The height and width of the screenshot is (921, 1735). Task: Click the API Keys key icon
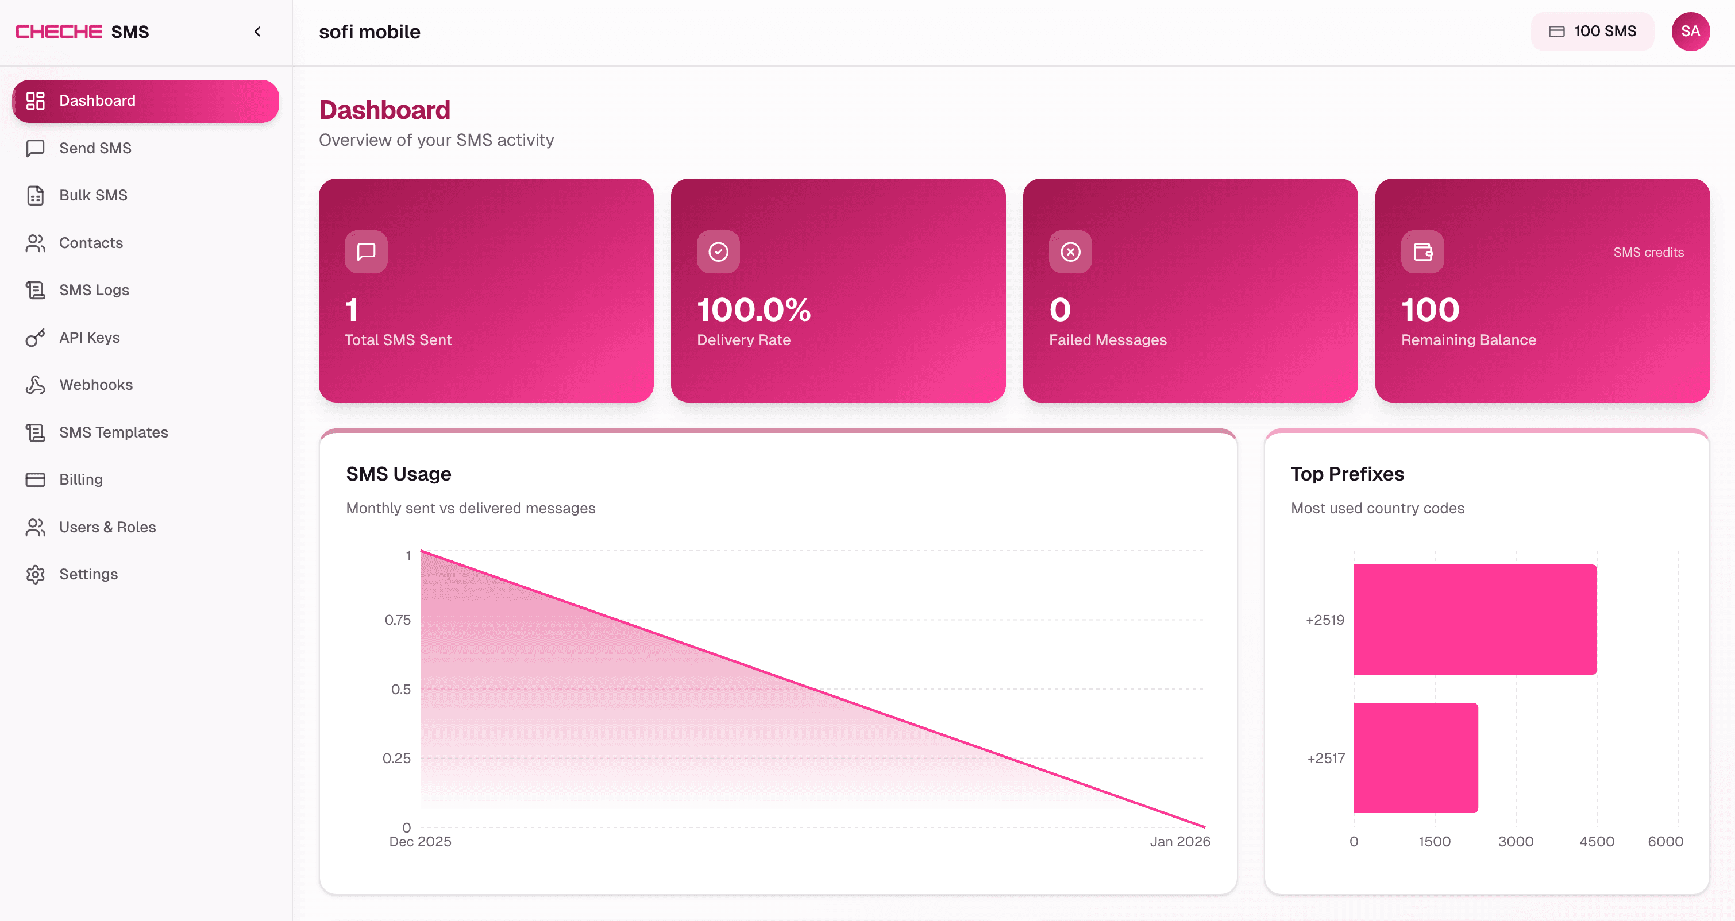point(35,337)
